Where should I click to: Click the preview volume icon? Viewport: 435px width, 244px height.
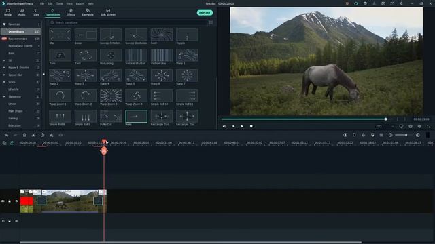click(x=419, y=127)
